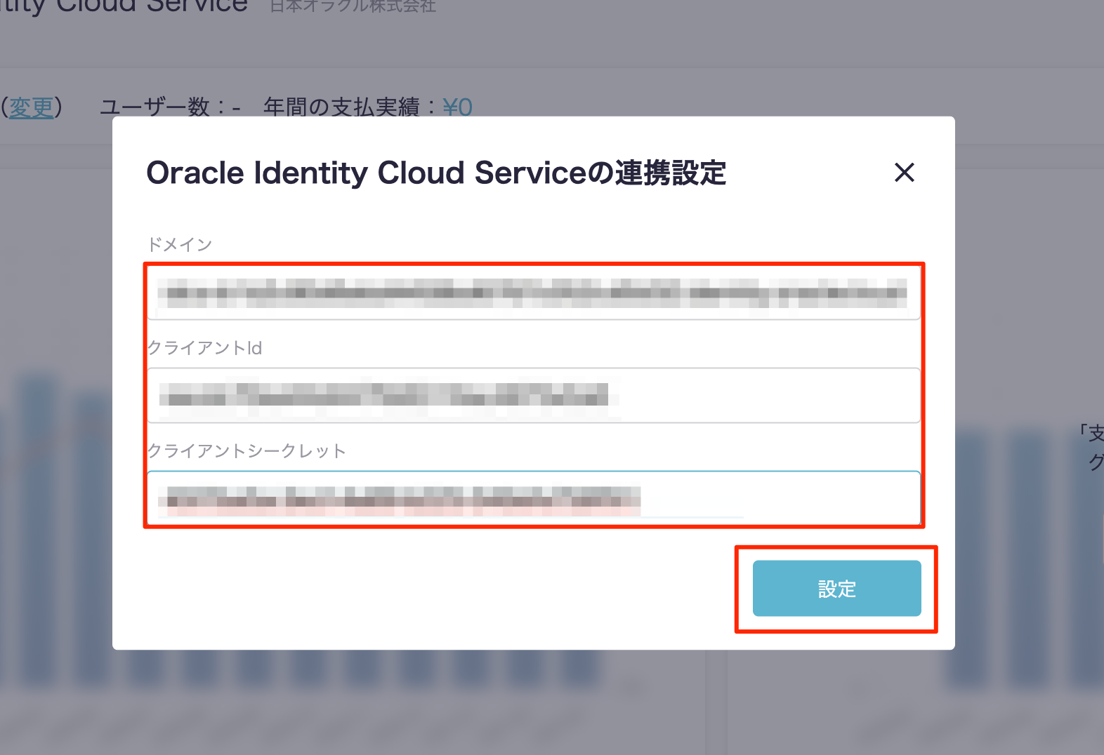Click empty space right of client secret value
Viewport: 1104px width, 755px height.
click(829, 497)
